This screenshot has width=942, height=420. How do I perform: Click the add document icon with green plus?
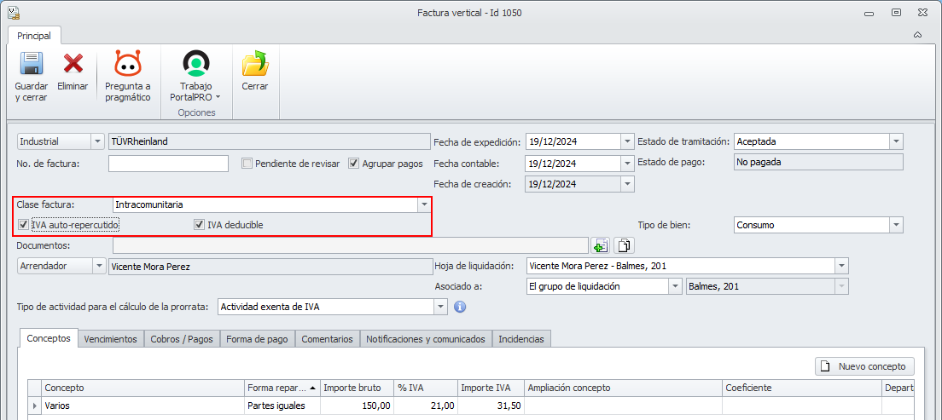[x=600, y=245]
